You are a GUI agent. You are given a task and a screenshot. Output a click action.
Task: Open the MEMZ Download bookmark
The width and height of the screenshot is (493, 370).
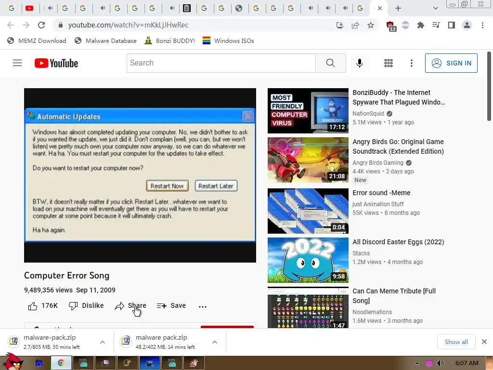click(x=37, y=40)
